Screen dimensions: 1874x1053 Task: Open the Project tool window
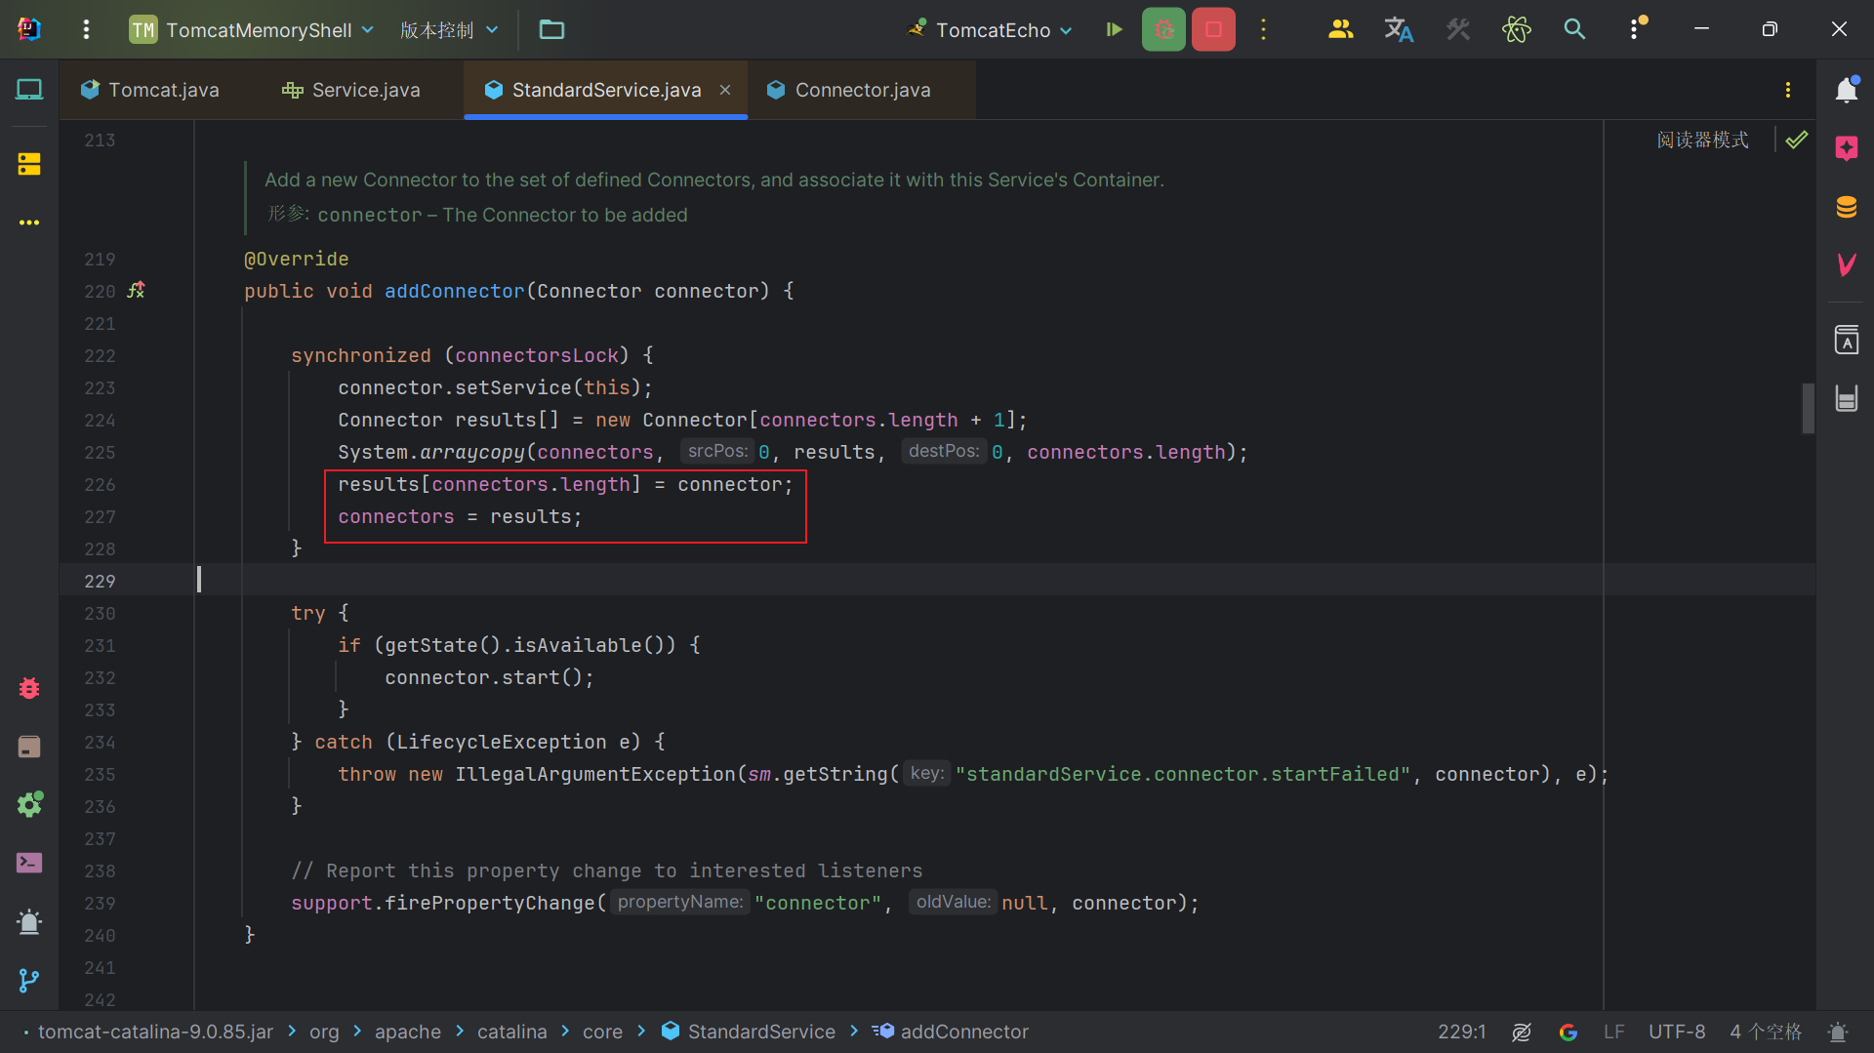point(29,90)
